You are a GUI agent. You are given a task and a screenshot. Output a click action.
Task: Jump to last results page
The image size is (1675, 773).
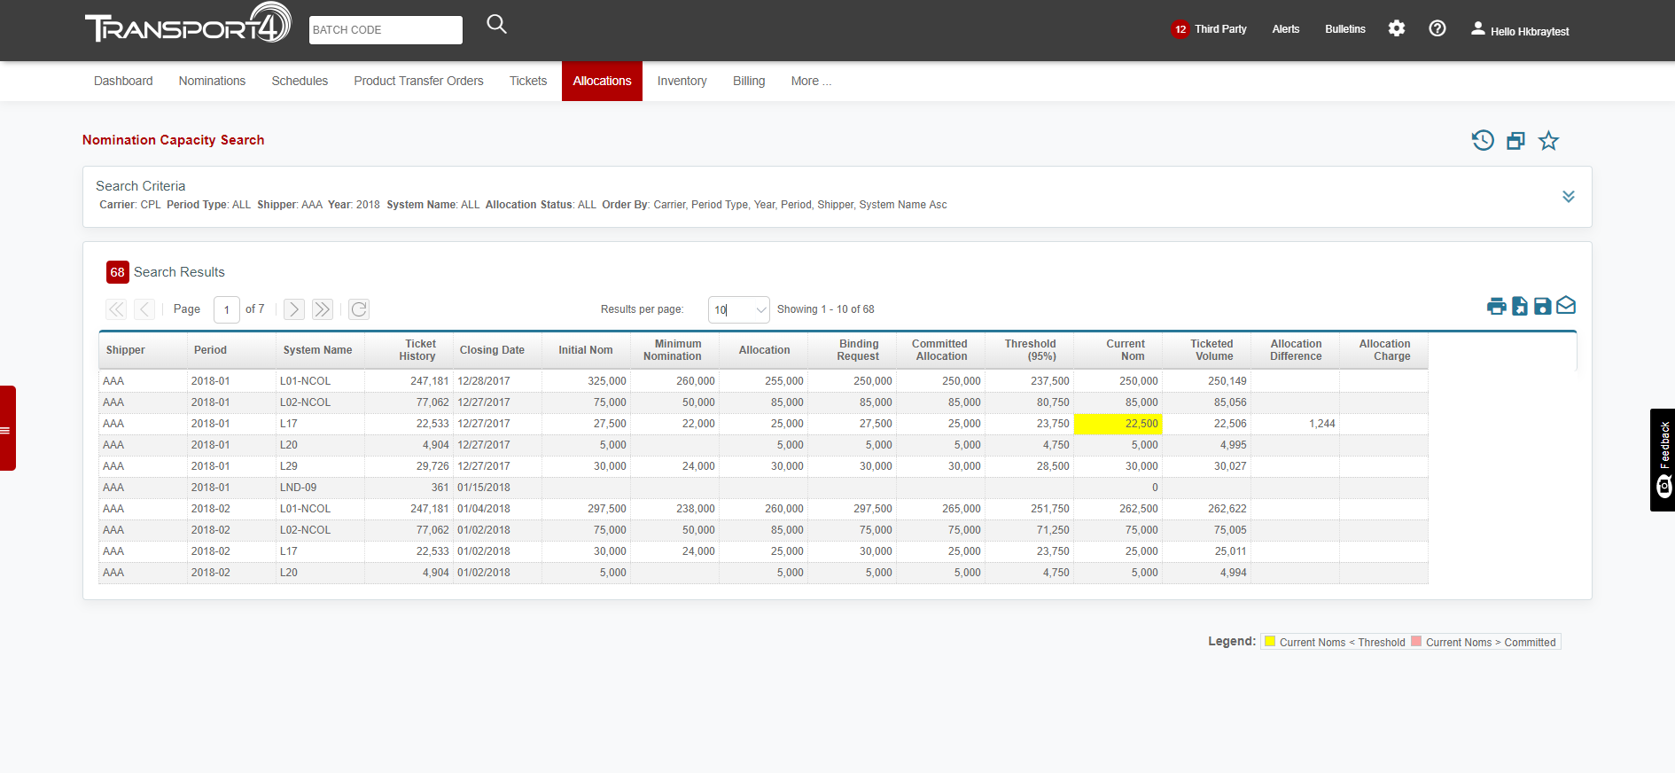tap(322, 309)
